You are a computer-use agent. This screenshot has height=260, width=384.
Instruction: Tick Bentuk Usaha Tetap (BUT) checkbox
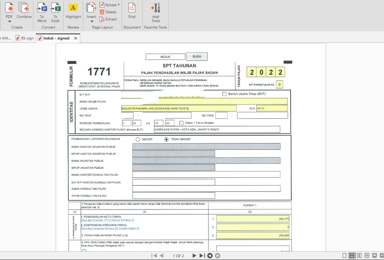pyautogui.click(x=224, y=94)
